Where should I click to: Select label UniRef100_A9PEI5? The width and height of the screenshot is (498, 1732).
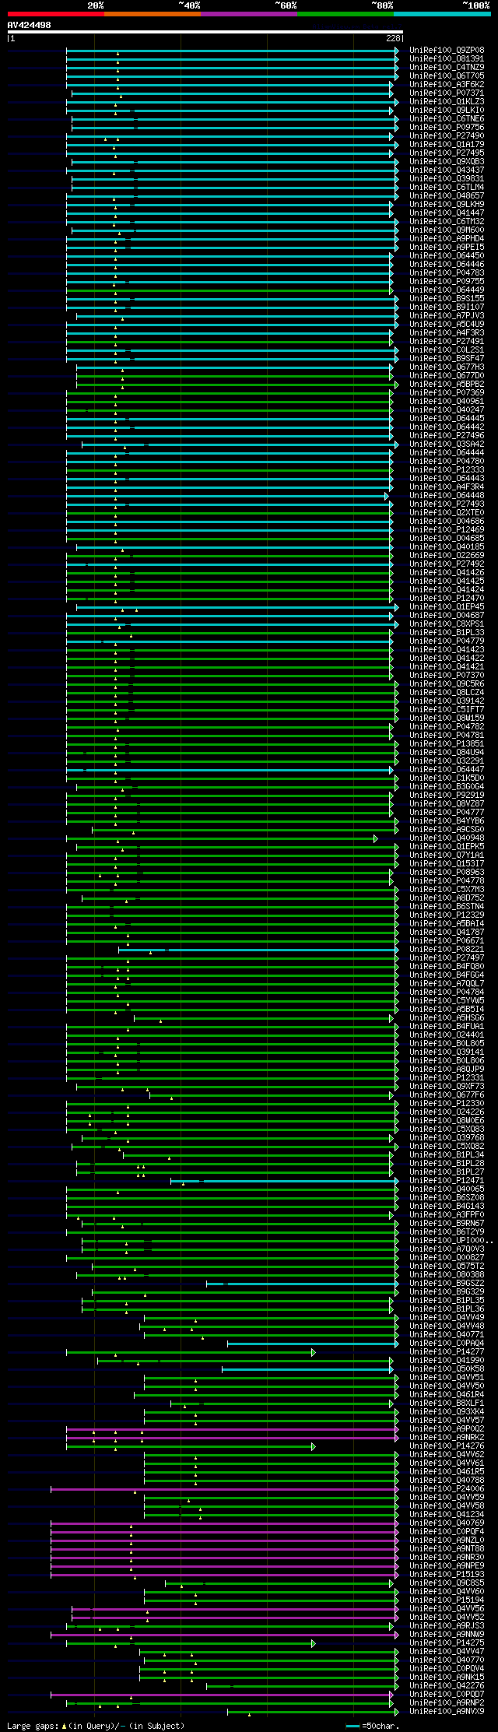pyautogui.click(x=447, y=247)
